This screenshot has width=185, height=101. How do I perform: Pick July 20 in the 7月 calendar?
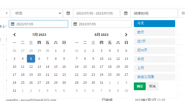tap(39, 75)
